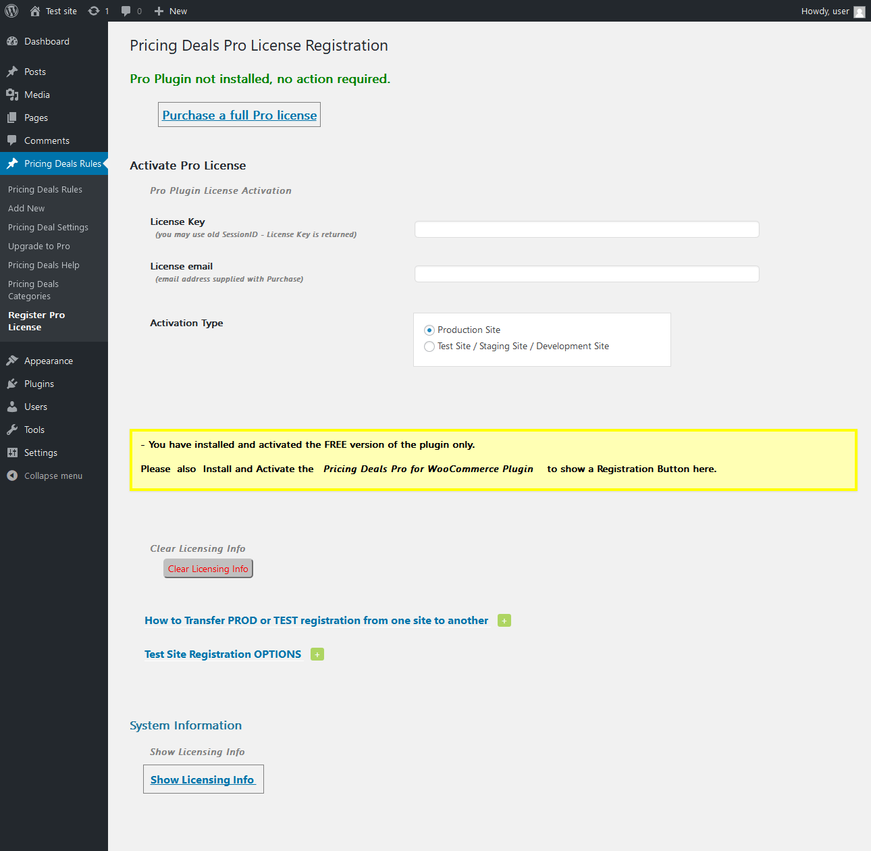The width and height of the screenshot is (871, 851).
Task: Open the Appearance menu label
Action: [x=49, y=361]
